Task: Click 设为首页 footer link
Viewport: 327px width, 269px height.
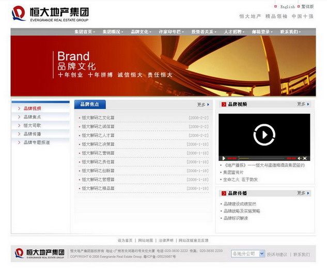Action: tap(125, 241)
